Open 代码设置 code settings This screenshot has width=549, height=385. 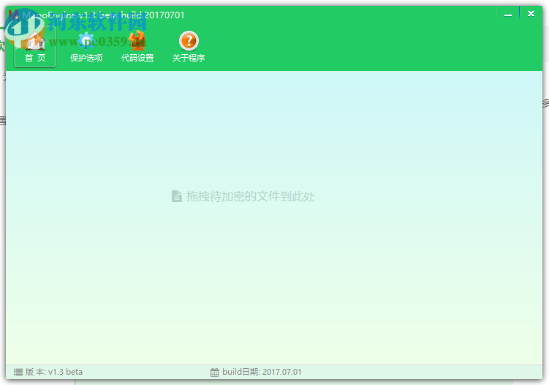(137, 46)
